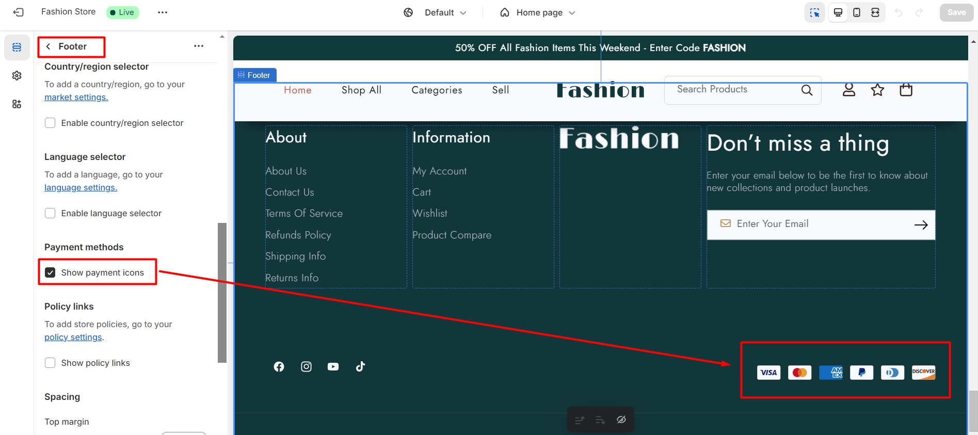Click the move section down icon

tap(600, 420)
